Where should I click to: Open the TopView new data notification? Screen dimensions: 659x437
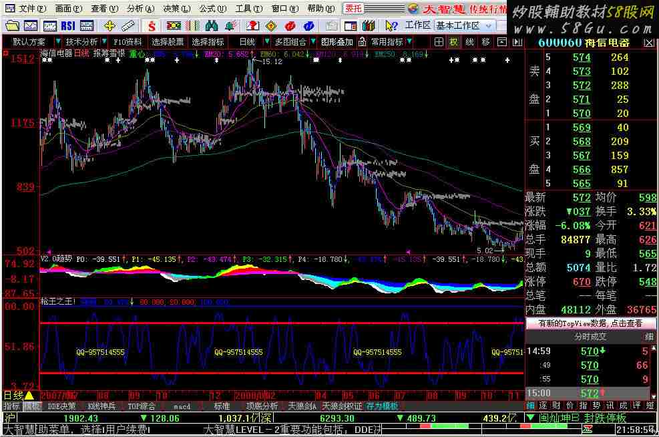(590, 323)
